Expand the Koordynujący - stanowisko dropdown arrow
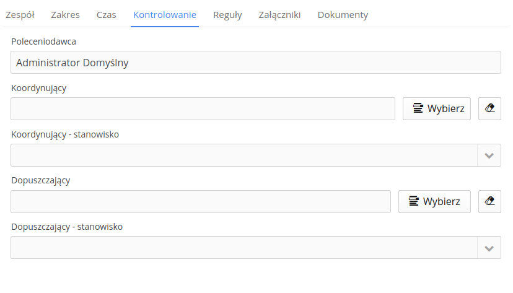Viewport: 513px width, 293px height. click(489, 155)
